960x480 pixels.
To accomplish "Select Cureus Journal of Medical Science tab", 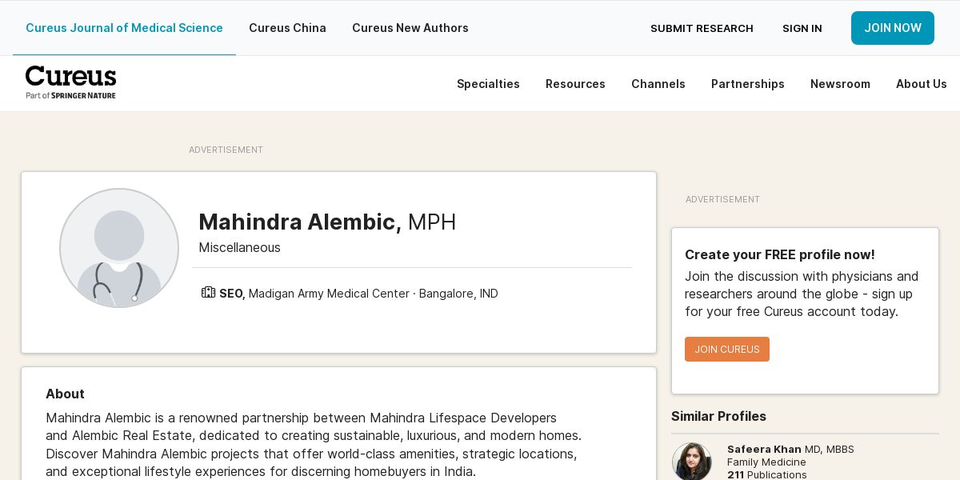I will click(124, 28).
